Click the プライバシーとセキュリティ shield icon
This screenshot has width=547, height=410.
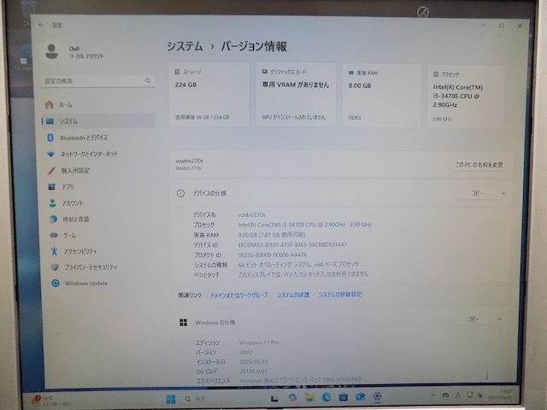(55, 267)
